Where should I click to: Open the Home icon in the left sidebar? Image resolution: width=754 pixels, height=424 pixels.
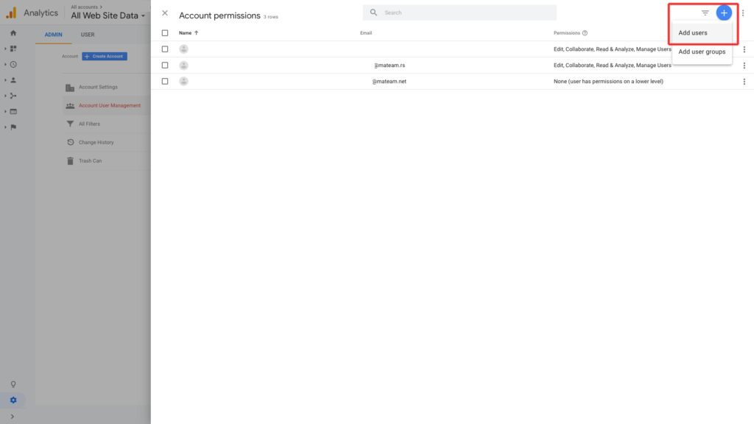point(13,33)
